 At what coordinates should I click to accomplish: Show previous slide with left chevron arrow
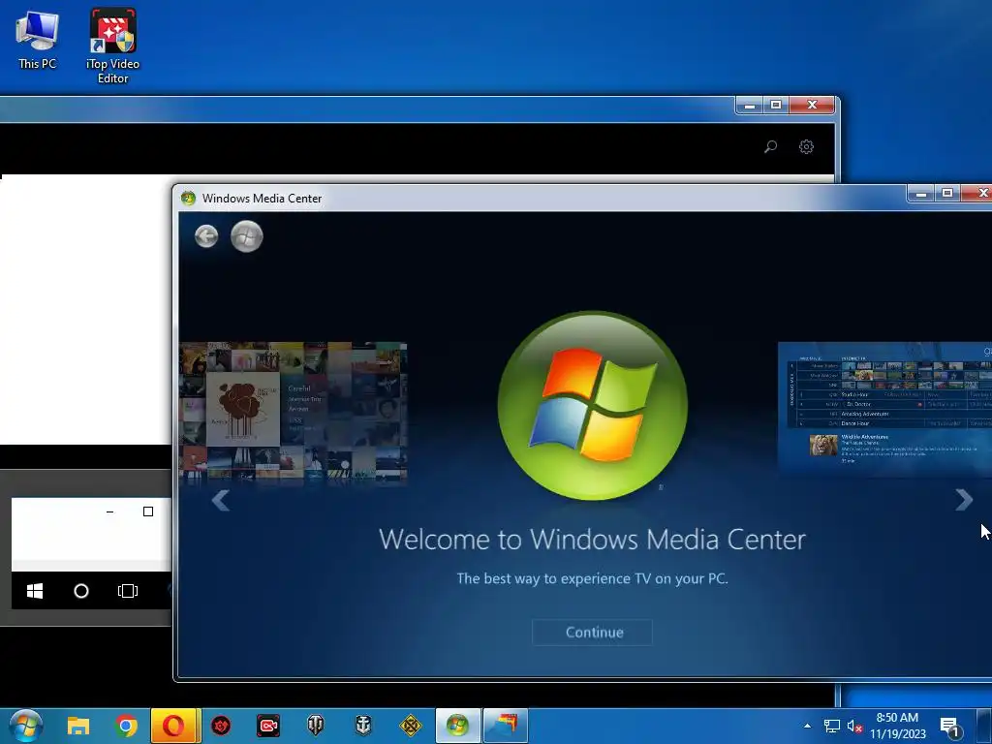click(221, 500)
